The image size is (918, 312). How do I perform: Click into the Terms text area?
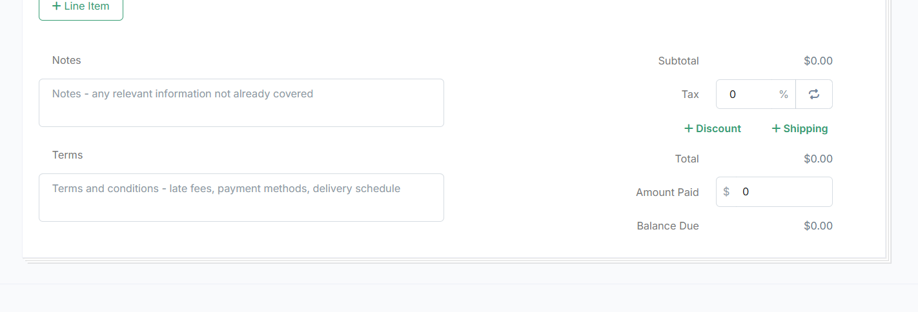click(x=241, y=197)
